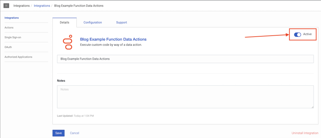Navigate to Single Sign-on in sidebar
Image resolution: width=321 pixels, height=138 pixels.
pyautogui.click(x=13, y=37)
